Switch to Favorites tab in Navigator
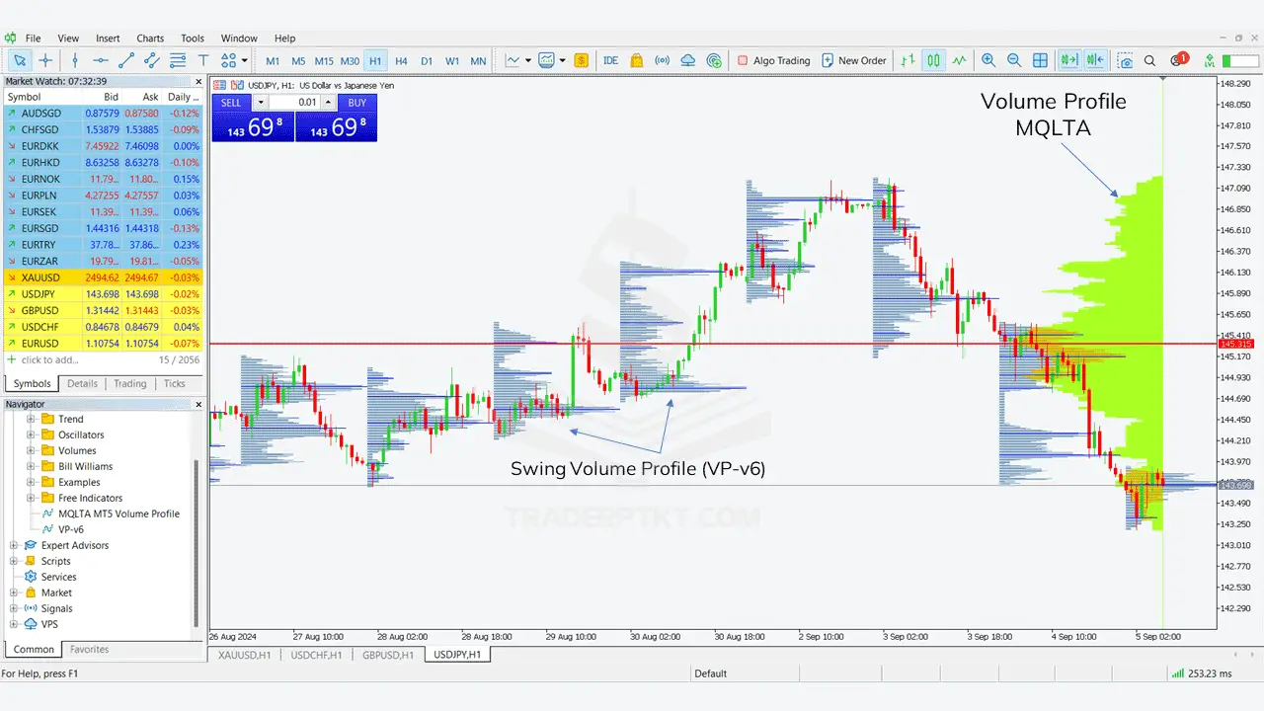This screenshot has height=711, width=1264. point(89,649)
